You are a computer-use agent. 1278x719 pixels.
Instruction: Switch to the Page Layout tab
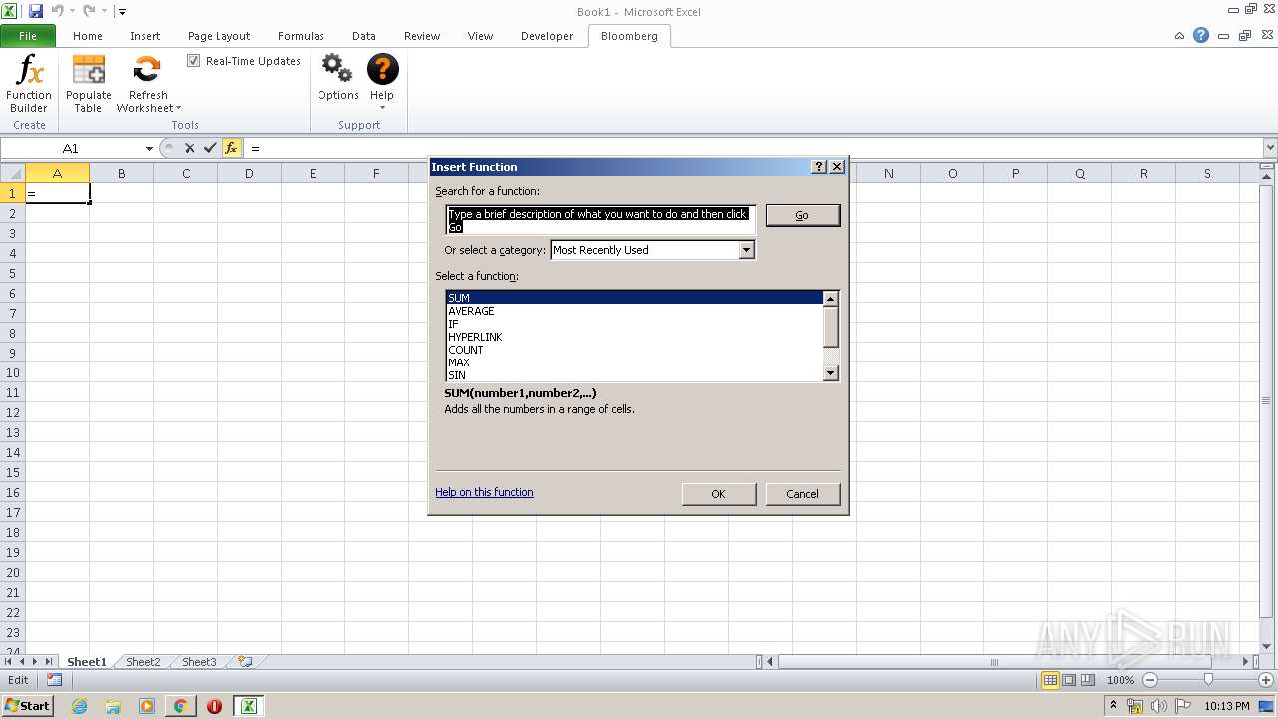tap(219, 36)
